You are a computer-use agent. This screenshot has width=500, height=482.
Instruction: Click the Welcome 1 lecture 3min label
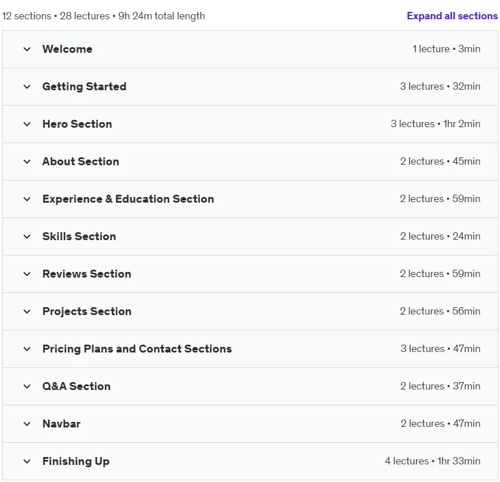click(447, 49)
